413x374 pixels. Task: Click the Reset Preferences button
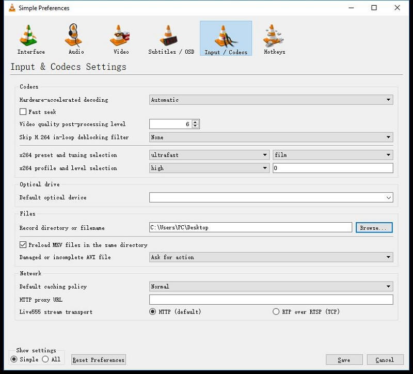pyautogui.click(x=98, y=360)
